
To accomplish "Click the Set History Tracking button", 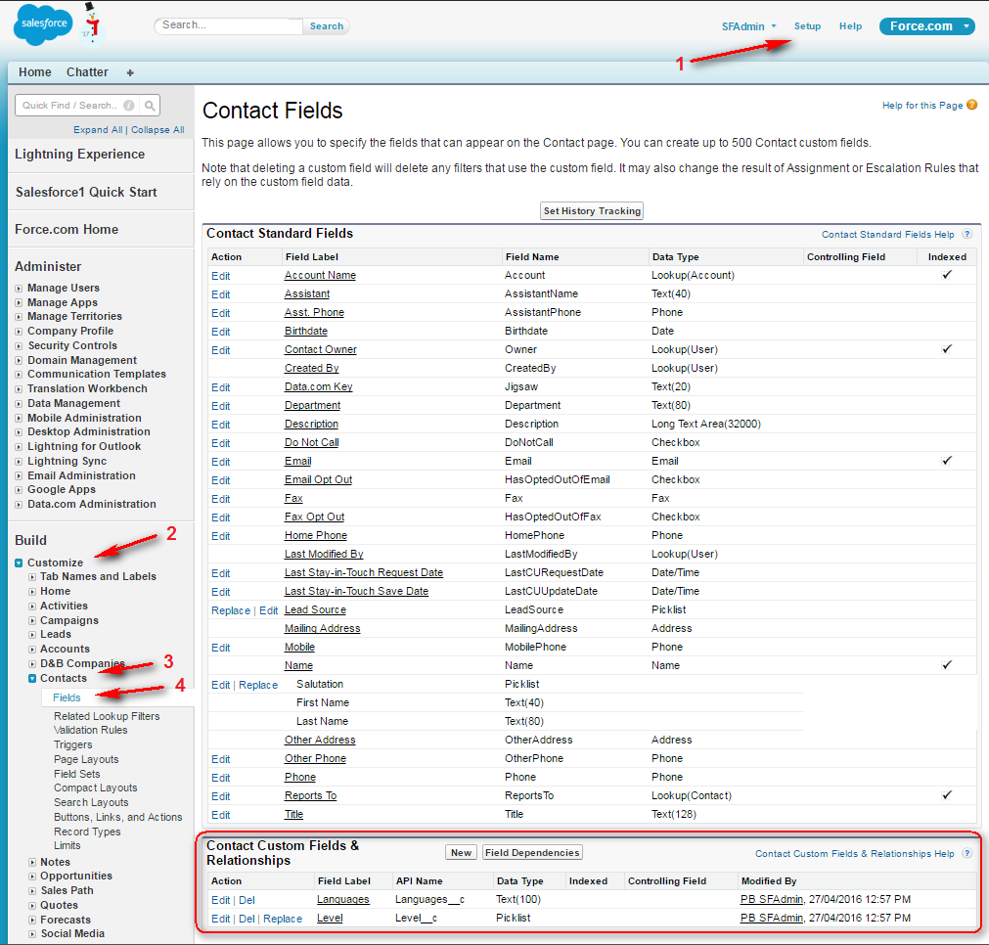I will point(591,210).
